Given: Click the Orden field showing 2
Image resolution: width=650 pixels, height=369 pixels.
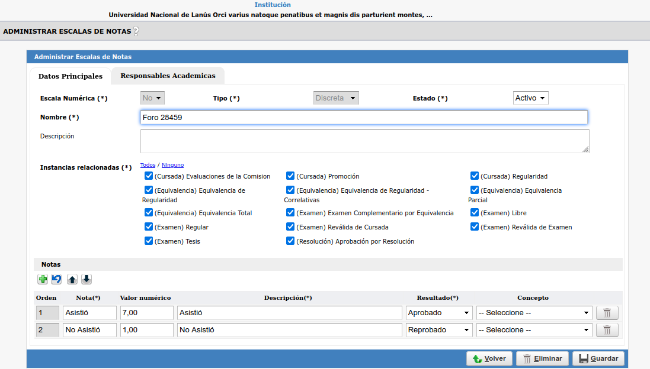Looking at the screenshot, I should pos(47,330).
